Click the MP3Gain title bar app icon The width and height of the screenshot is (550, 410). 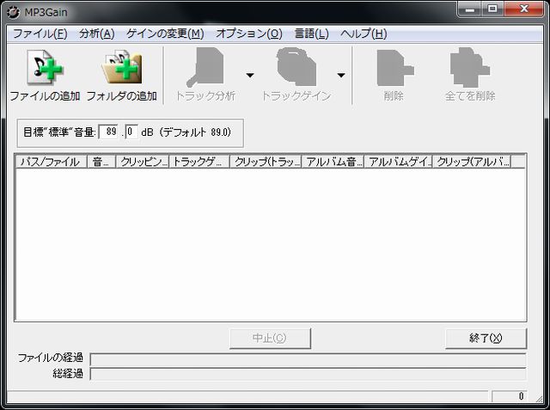pos(14,12)
